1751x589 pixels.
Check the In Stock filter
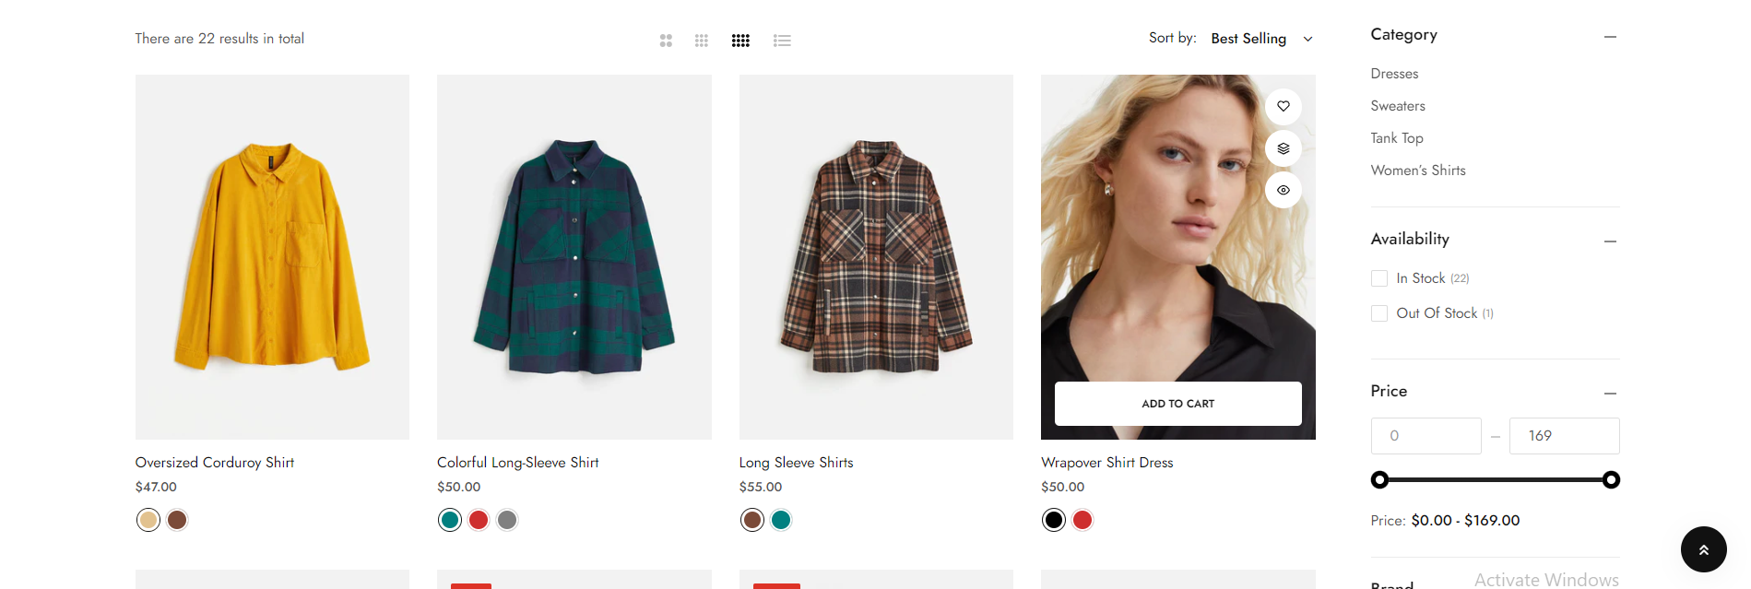[1379, 278]
